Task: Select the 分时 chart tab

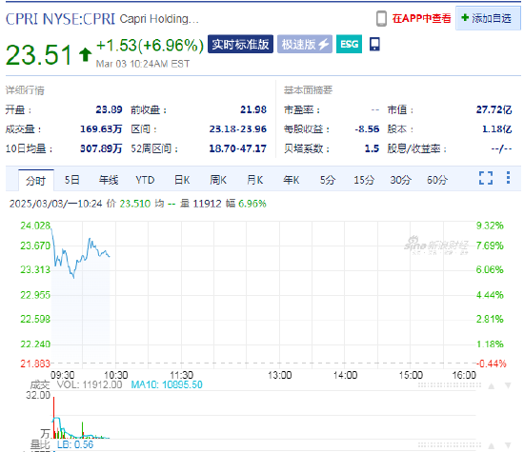Action: [36, 181]
